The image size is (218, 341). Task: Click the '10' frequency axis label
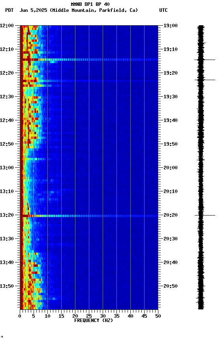coord(47,316)
